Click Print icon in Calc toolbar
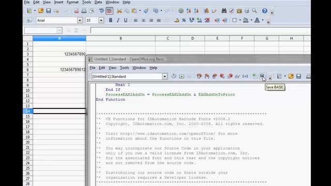The image size is (331, 186). [x=84, y=11]
